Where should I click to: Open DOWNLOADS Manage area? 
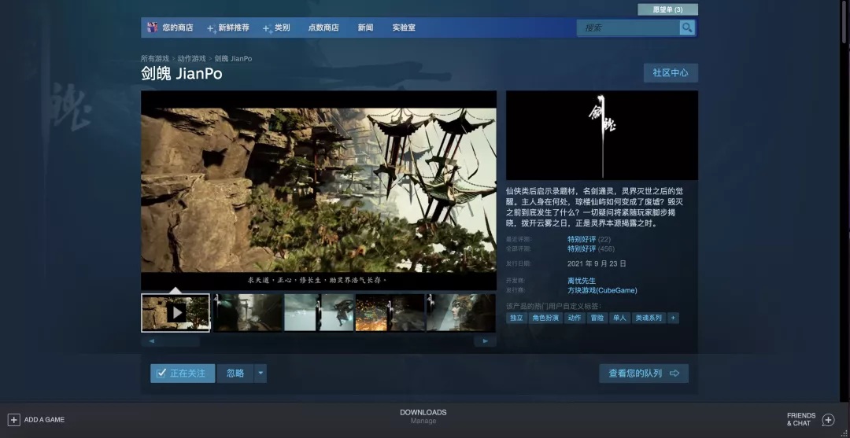[x=423, y=416]
